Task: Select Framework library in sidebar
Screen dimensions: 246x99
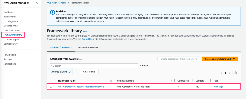Action: click(13, 35)
